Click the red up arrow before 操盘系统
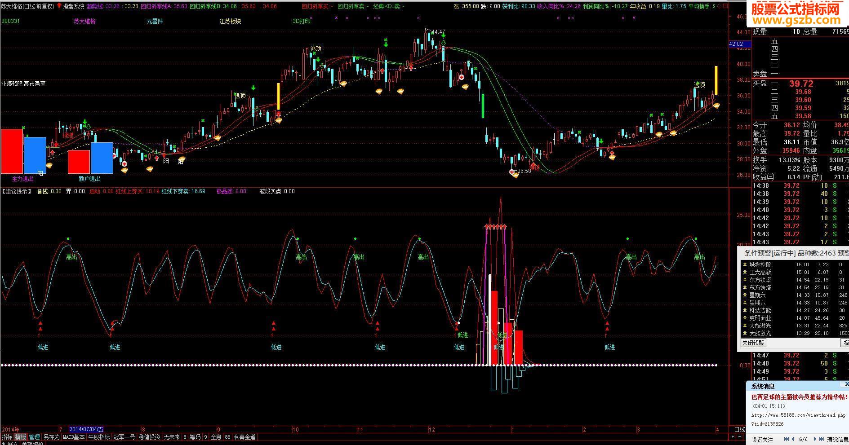This screenshot has width=849, height=445. pyautogui.click(x=59, y=6)
